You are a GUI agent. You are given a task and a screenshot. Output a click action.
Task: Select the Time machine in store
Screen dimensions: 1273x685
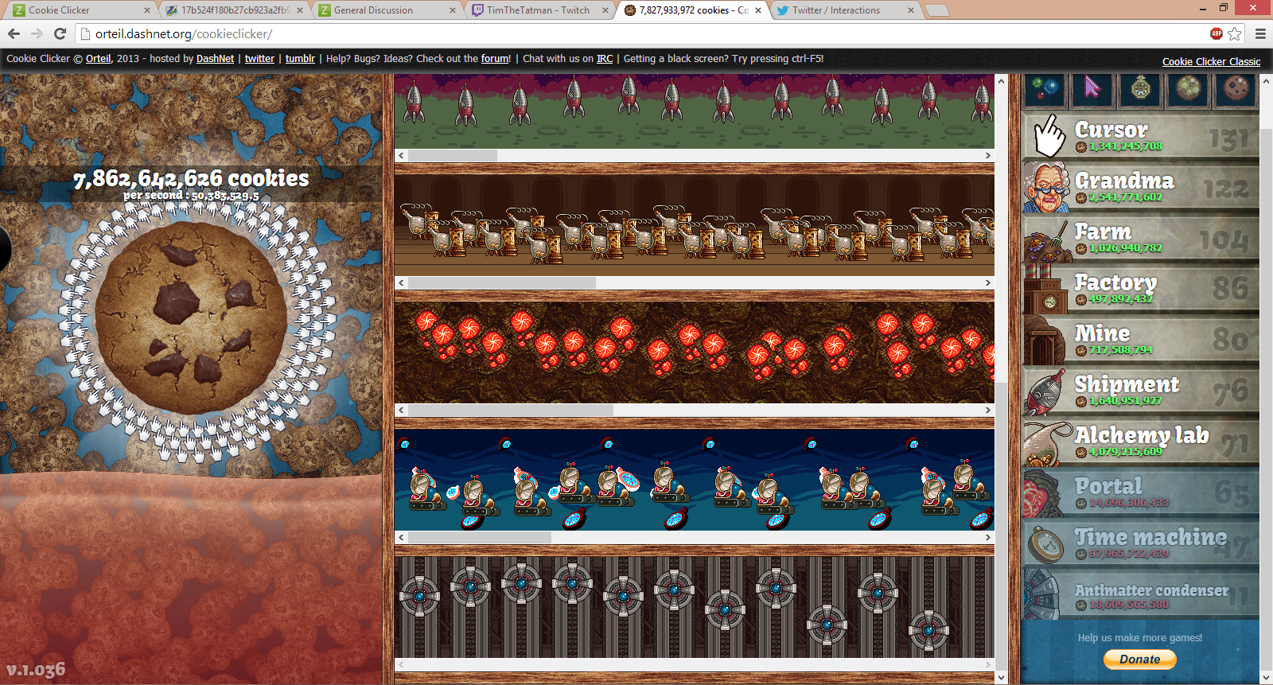pos(1140,544)
